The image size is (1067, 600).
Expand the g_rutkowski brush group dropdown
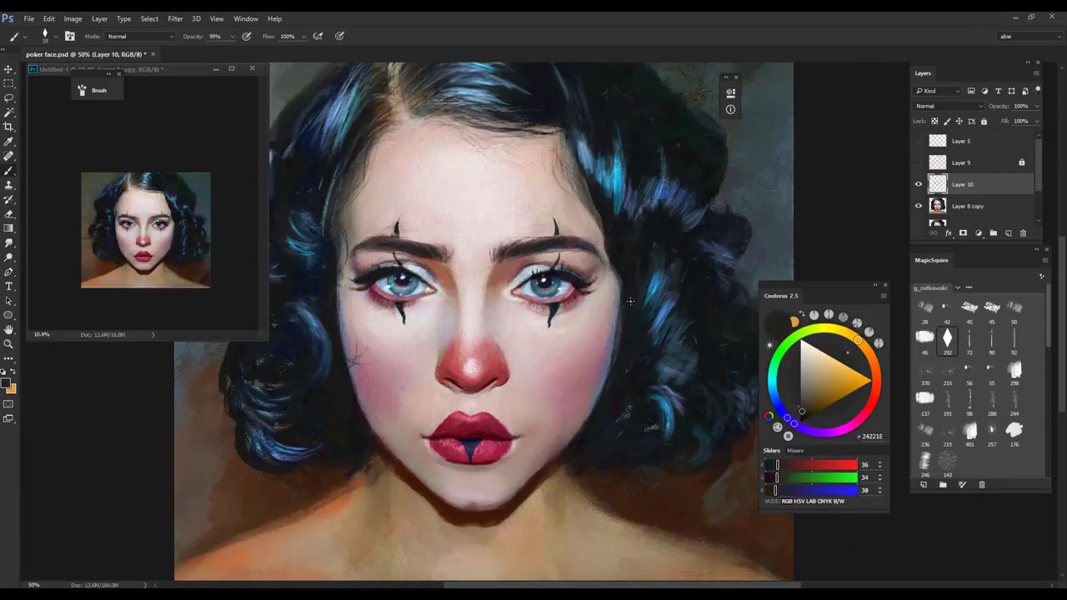pyautogui.click(x=958, y=287)
